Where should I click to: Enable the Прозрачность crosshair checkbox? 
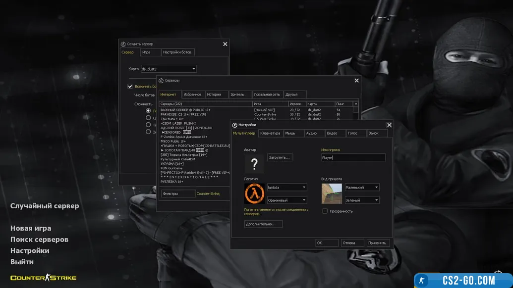click(x=325, y=211)
